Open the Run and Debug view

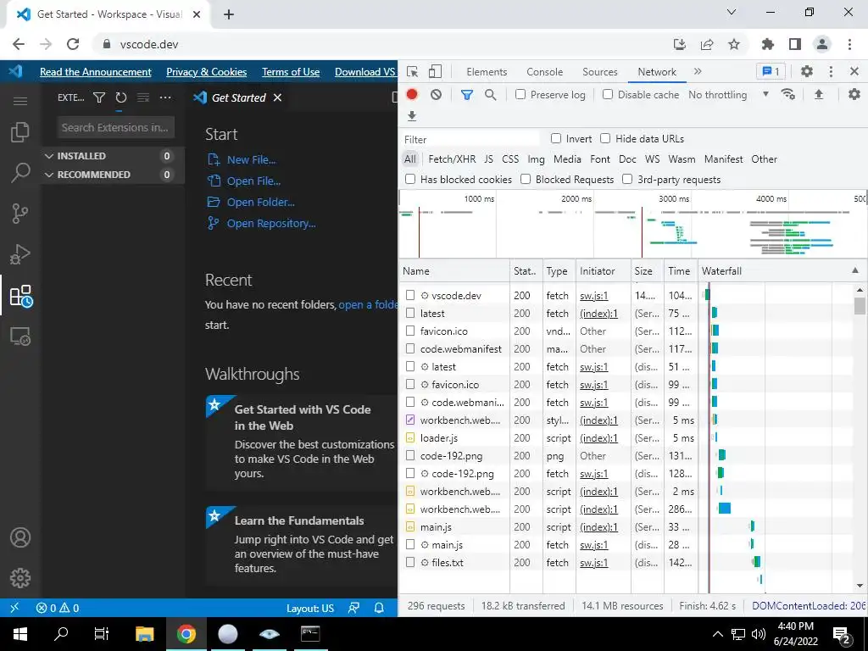click(20, 254)
